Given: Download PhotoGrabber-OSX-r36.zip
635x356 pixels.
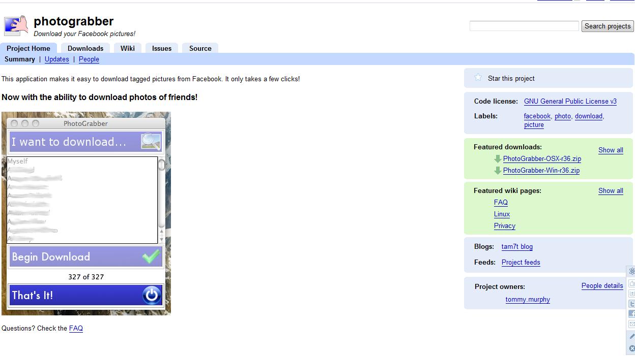Looking at the screenshot, I should [x=542, y=158].
